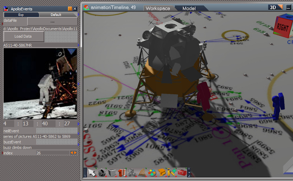
Task: Click the animationTimeline, 49 title
Action: tap(113, 7)
